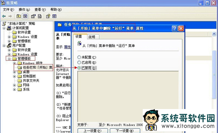Select the 桌面 tree folder
The image size is (218, 133).
pos(23,72)
